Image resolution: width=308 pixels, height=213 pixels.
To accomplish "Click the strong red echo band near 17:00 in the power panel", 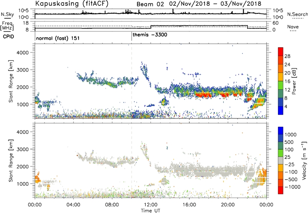I will point(203,95).
